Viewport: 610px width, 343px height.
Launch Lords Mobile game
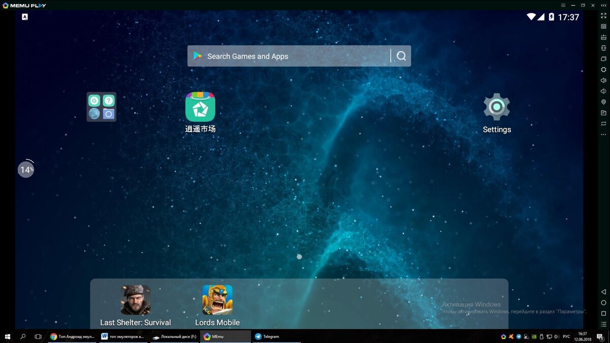tap(217, 305)
